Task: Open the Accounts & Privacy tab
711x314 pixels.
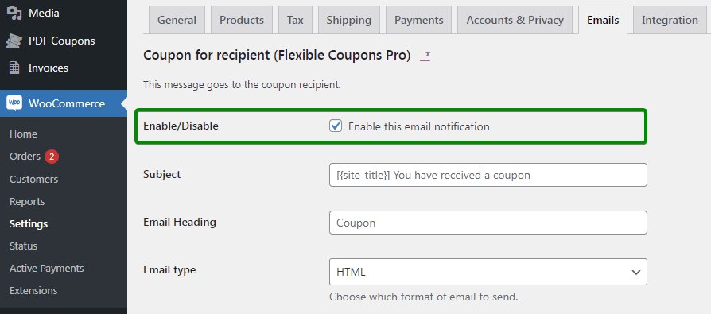Action: click(x=515, y=20)
